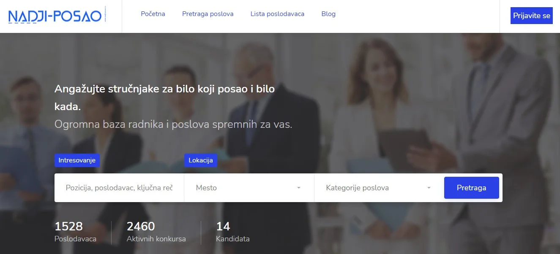The width and height of the screenshot is (560, 254).
Task: Open the Mesto location dropdown
Action: coord(245,188)
